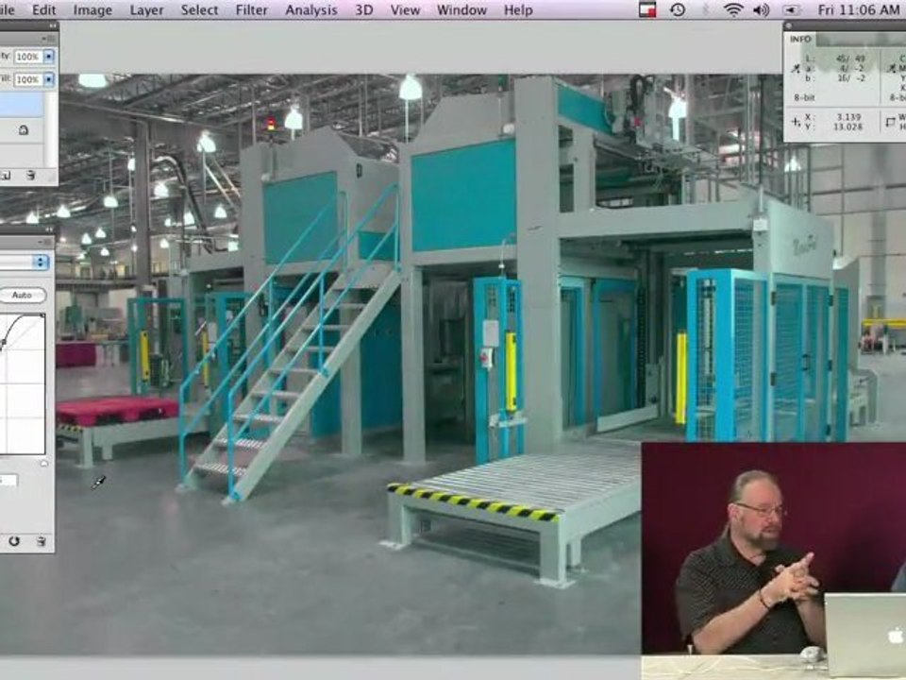
Task: Open the 3D menu
Action: pyautogui.click(x=363, y=9)
